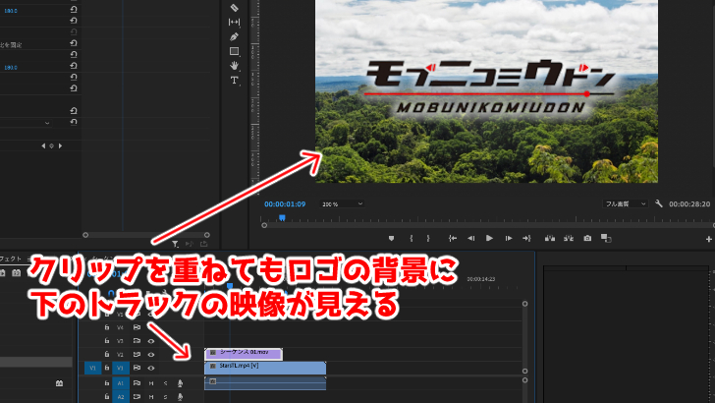
Task: Select the StarsTL.mp4 video clip
Action: (x=265, y=368)
